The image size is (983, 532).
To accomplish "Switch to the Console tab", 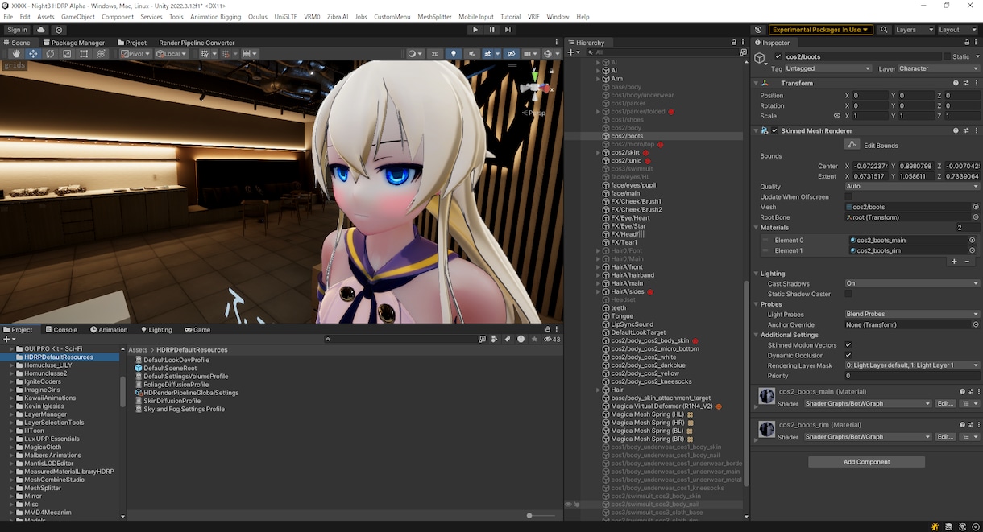I will 61,329.
